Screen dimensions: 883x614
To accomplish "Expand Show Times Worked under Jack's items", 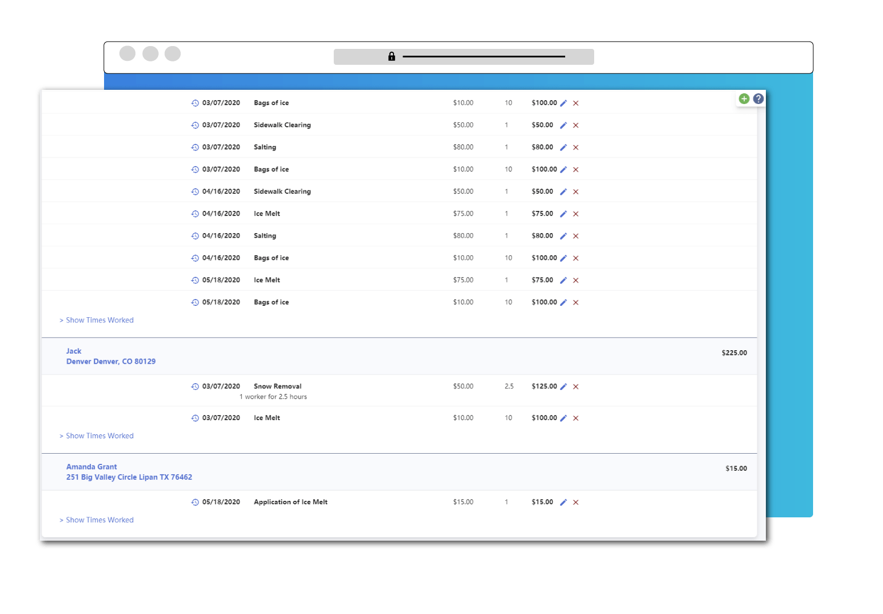I will [99, 436].
